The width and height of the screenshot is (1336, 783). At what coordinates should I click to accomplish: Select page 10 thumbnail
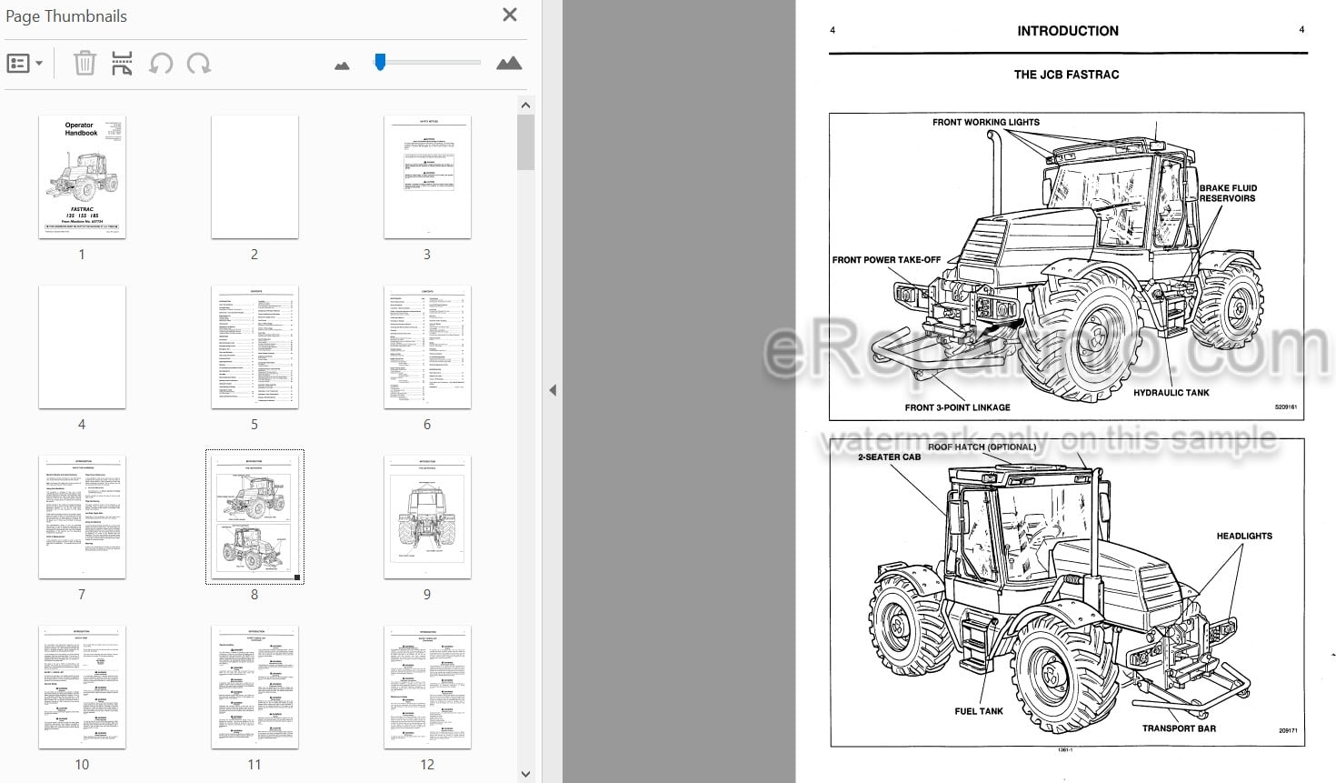pos(82,687)
